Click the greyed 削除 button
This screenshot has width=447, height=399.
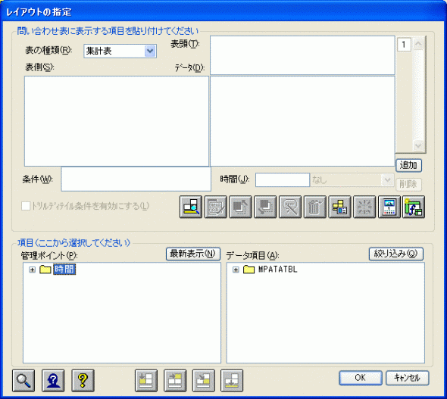tap(408, 184)
